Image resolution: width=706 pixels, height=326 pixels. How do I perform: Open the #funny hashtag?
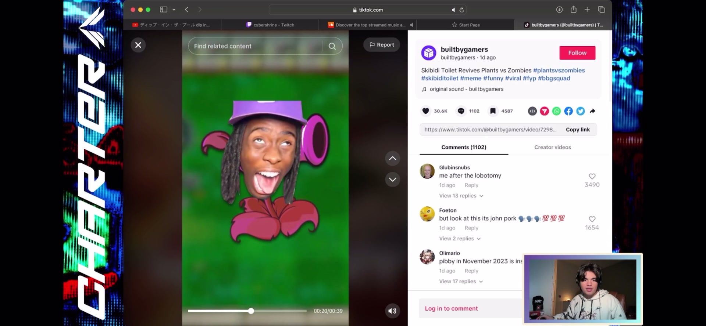(493, 78)
